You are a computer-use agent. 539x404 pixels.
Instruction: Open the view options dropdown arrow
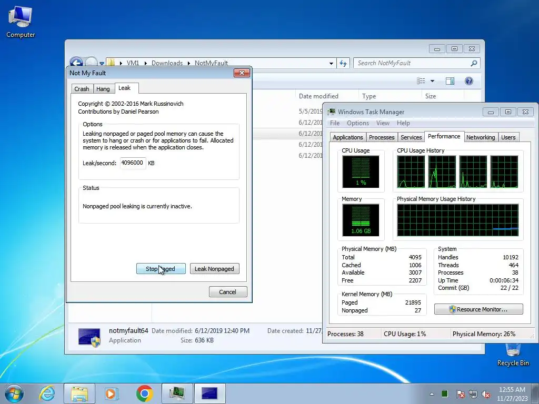tap(433, 81)
